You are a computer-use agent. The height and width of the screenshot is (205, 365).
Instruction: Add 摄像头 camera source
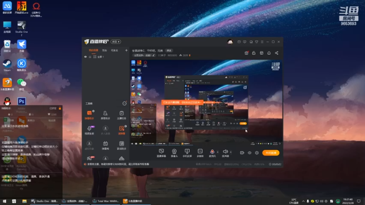(x=174, y=153)
